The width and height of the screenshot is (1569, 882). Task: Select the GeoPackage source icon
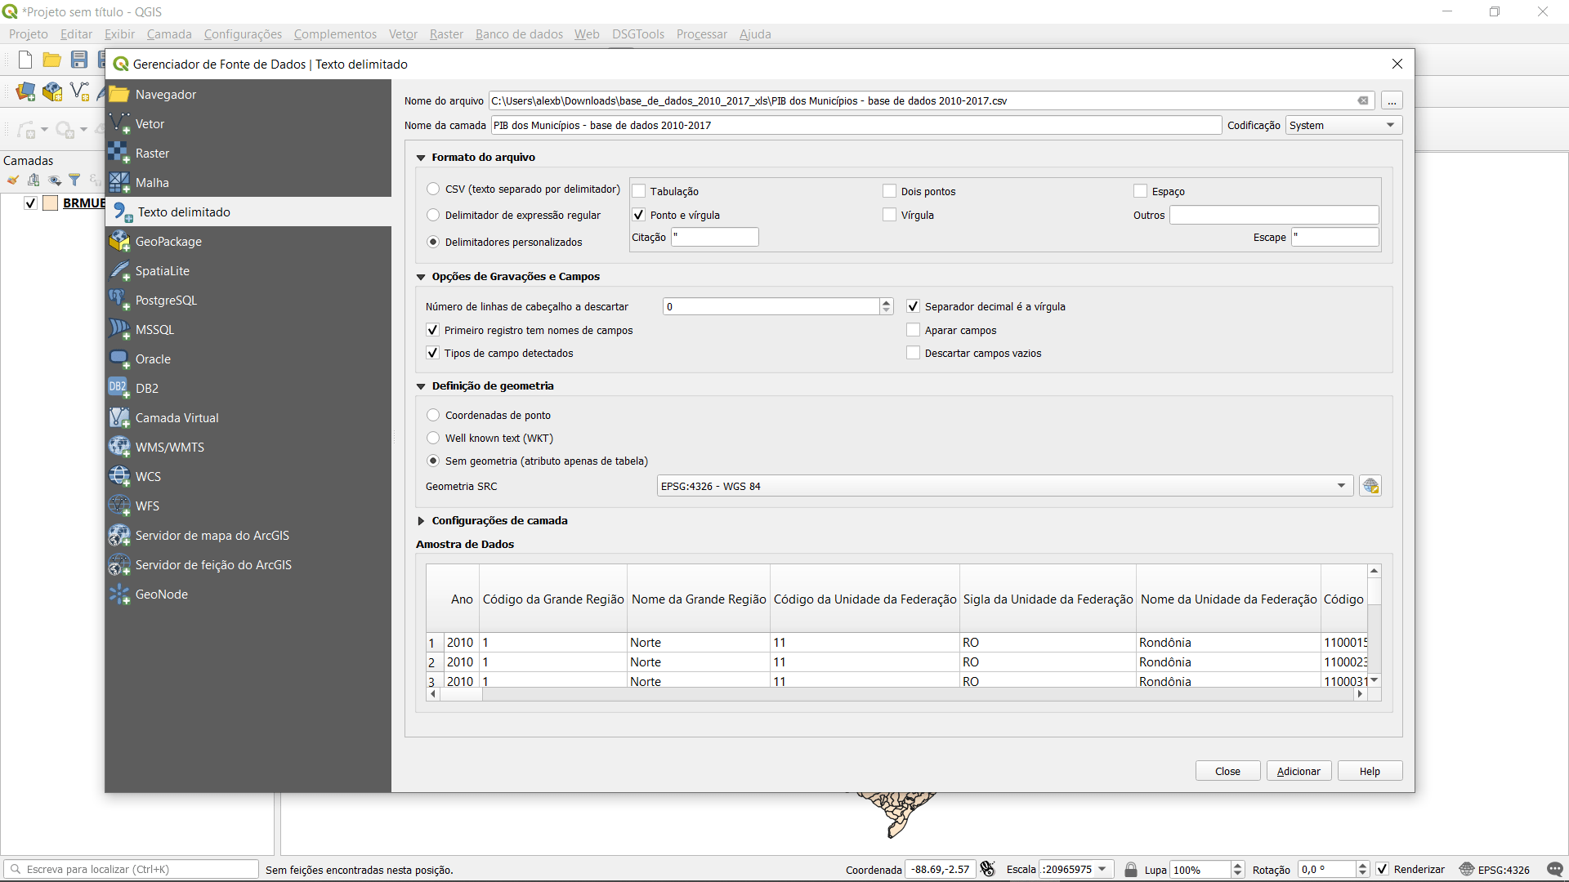coord(119,241)
